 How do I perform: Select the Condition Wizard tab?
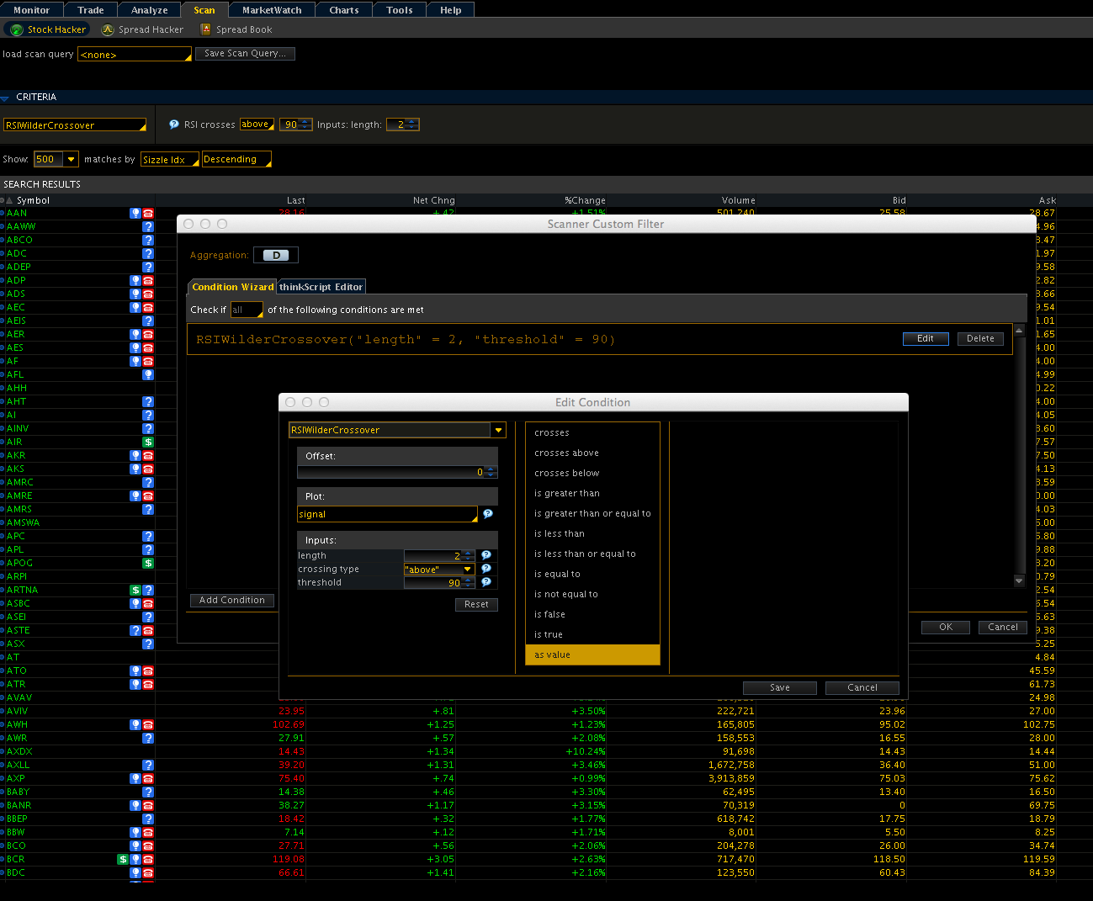coord(232,287)
